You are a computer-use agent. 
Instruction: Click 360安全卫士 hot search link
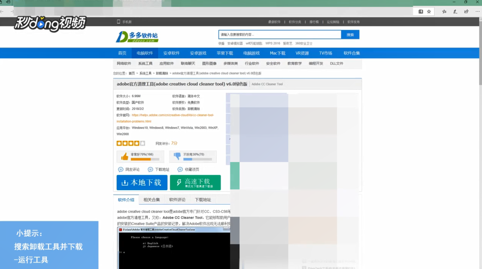[304, 44]
